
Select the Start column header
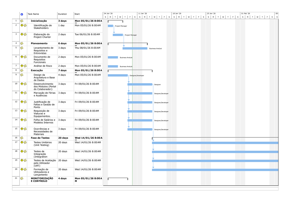pyautogui.click(x=88, y=15)
